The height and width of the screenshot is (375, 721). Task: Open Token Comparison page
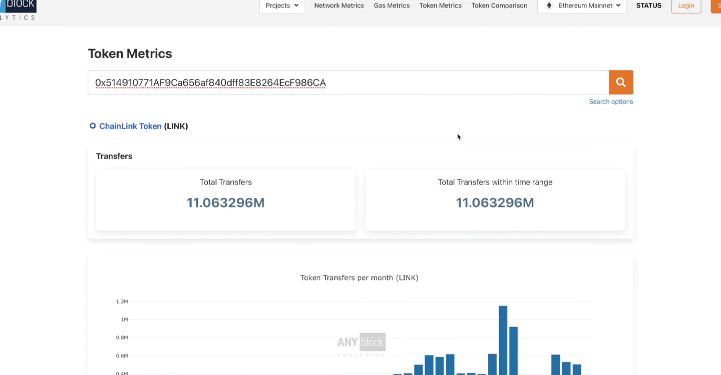[499, 5]
